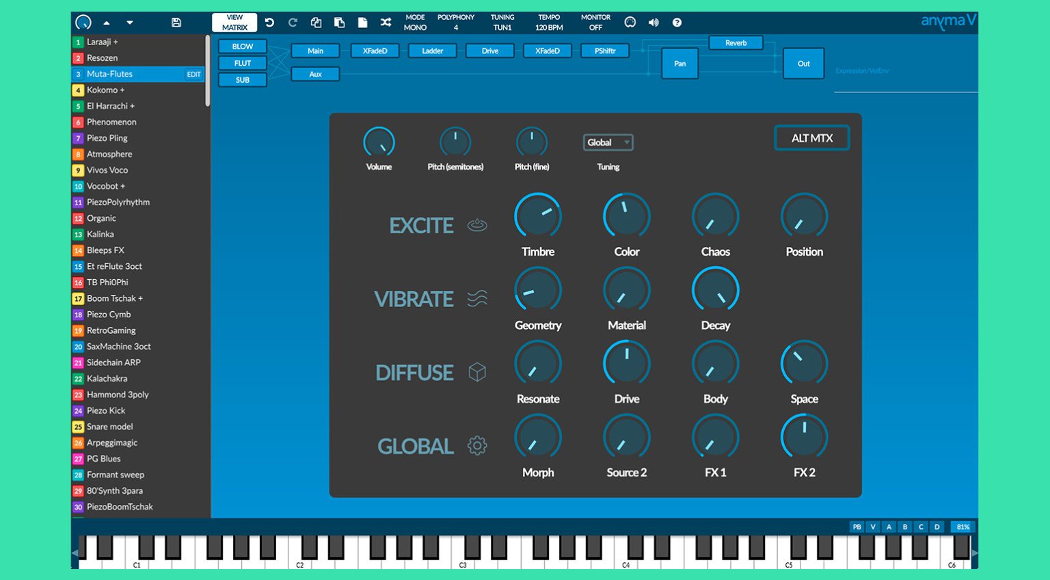Open help with the question mark icon
Image resolution: width=1050 pixels, height=580 pixels.
pos(677,23)
